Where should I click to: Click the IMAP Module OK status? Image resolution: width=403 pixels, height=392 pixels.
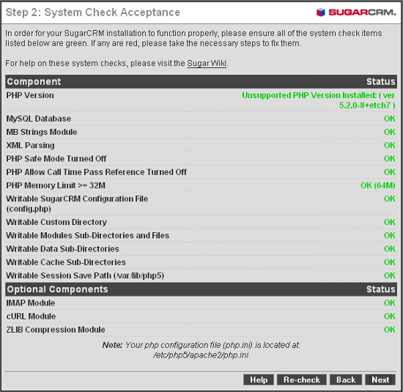pos(389,303)
